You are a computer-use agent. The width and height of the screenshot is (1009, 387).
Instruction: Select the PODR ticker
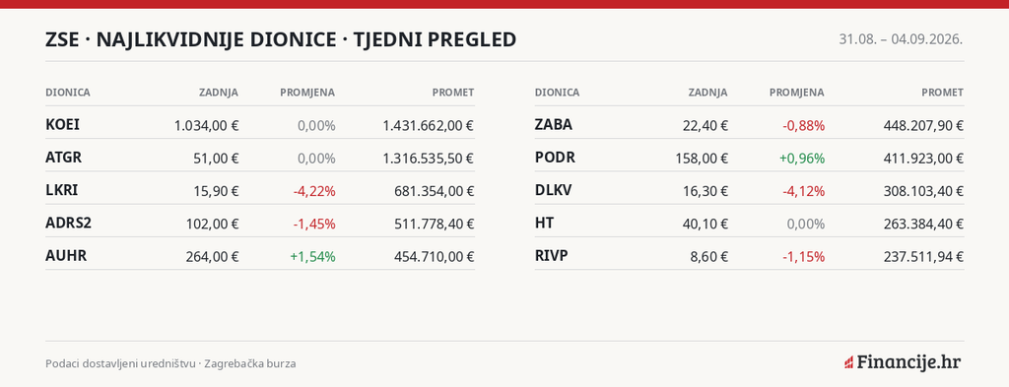tap(555, 158)
